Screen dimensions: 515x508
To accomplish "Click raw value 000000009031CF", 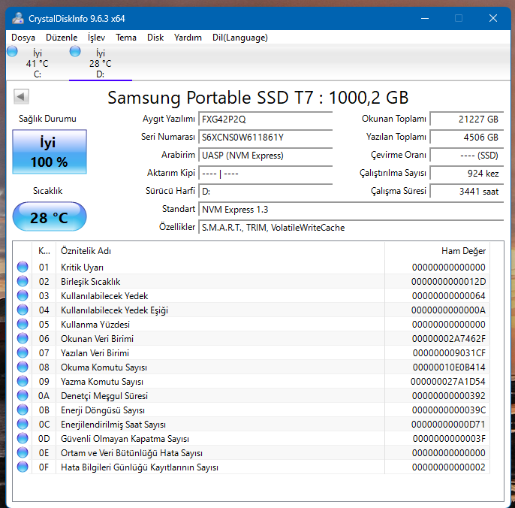I will (x=449, y=353).
